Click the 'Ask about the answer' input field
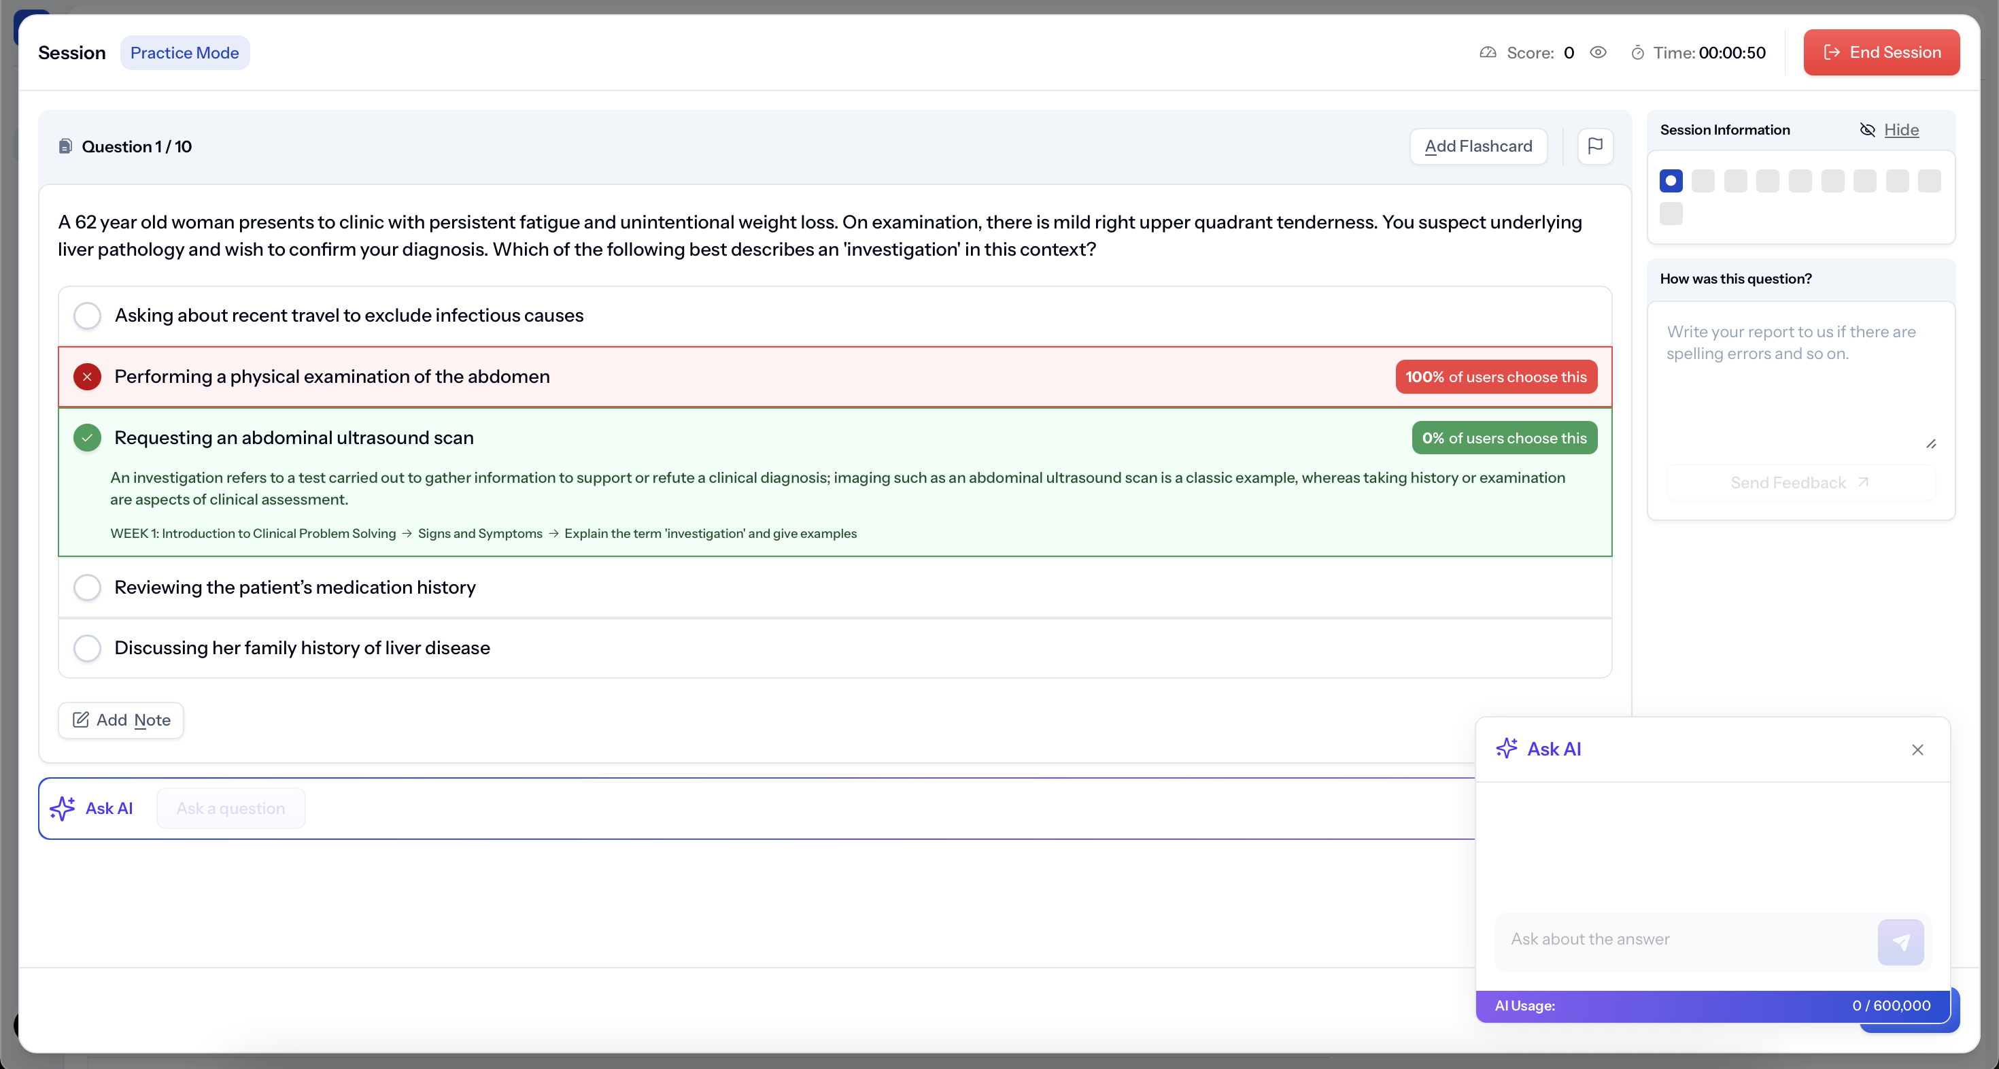Image resolution: width=1999 pixels, height=1069 pixels. click(x=1684, y=938)
